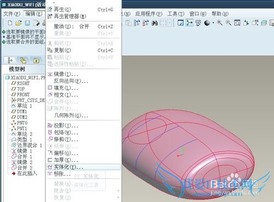Select 草绘 1 in model tree
The width and height of the screenshot is (274, 202).
pyautogui.click(x=22, y=106)
